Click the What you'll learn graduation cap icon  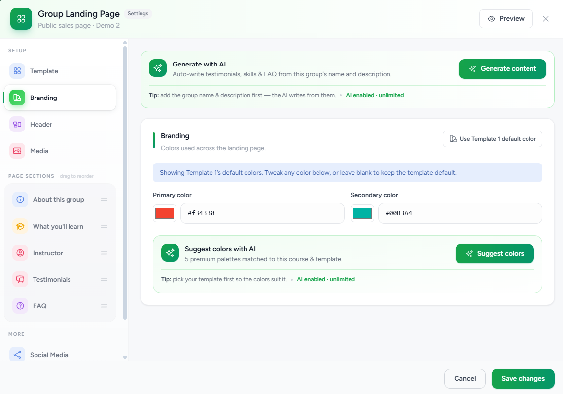(x=20, y=226)
